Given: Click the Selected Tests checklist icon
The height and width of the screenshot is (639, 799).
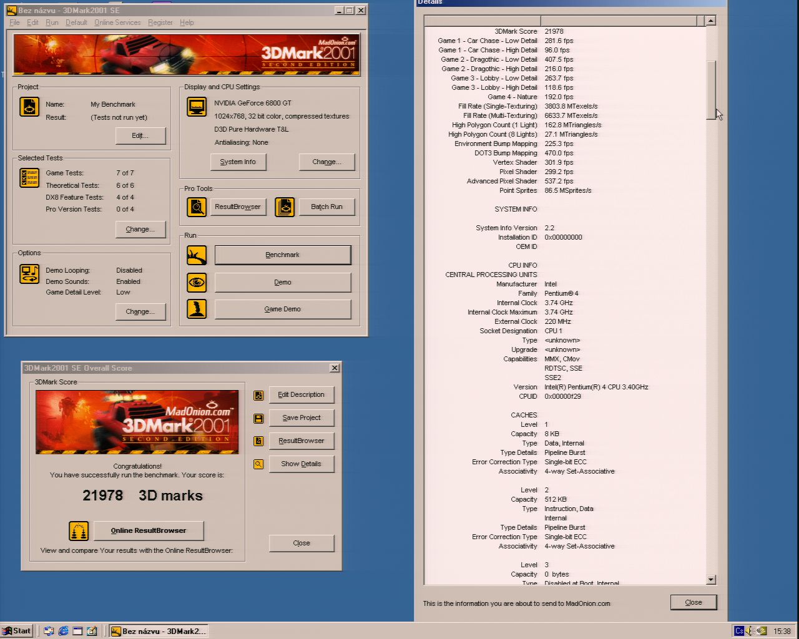Looking at the screenshot, I should (x=29, y=178).
